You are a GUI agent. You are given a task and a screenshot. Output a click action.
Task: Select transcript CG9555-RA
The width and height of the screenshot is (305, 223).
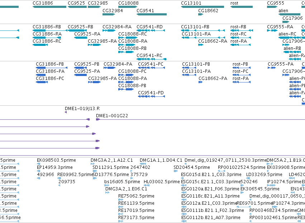coord(280,27)
